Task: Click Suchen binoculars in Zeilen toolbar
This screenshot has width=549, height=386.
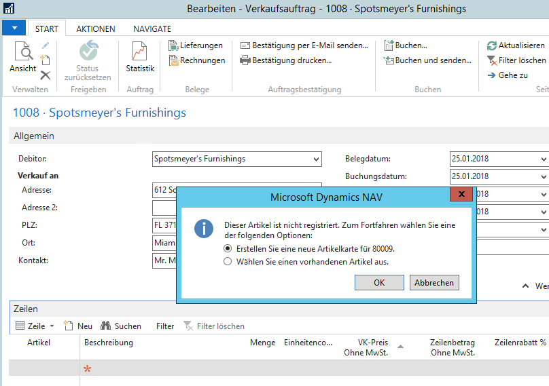Action: [x=121, y=326]
